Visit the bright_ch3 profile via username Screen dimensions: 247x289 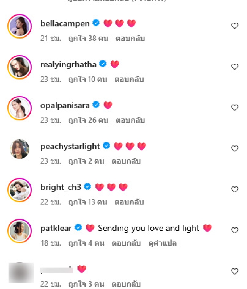pos(61,187)
